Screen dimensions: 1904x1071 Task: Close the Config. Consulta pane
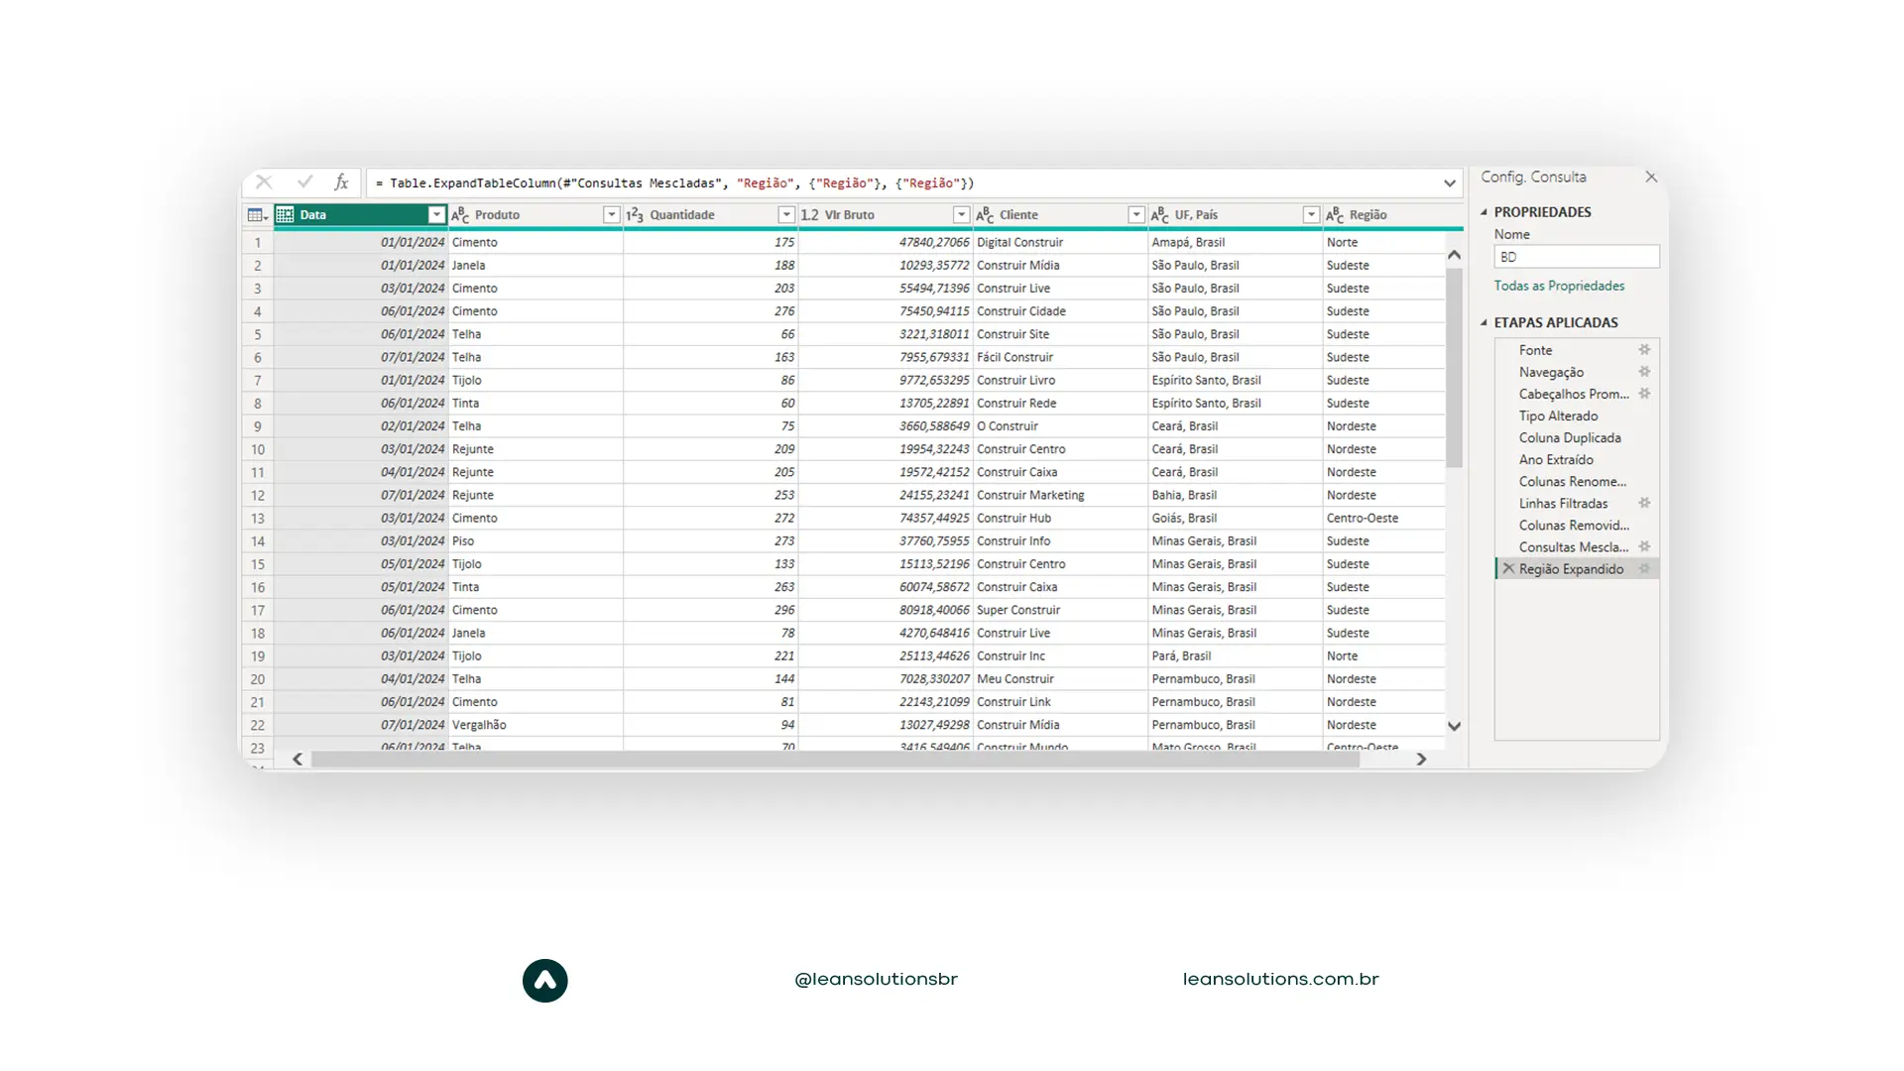(x=1651, y=177)
